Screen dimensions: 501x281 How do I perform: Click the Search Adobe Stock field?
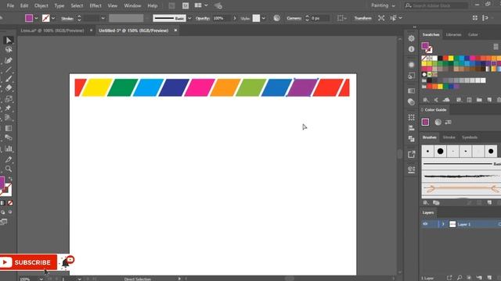tap(437, 5)
